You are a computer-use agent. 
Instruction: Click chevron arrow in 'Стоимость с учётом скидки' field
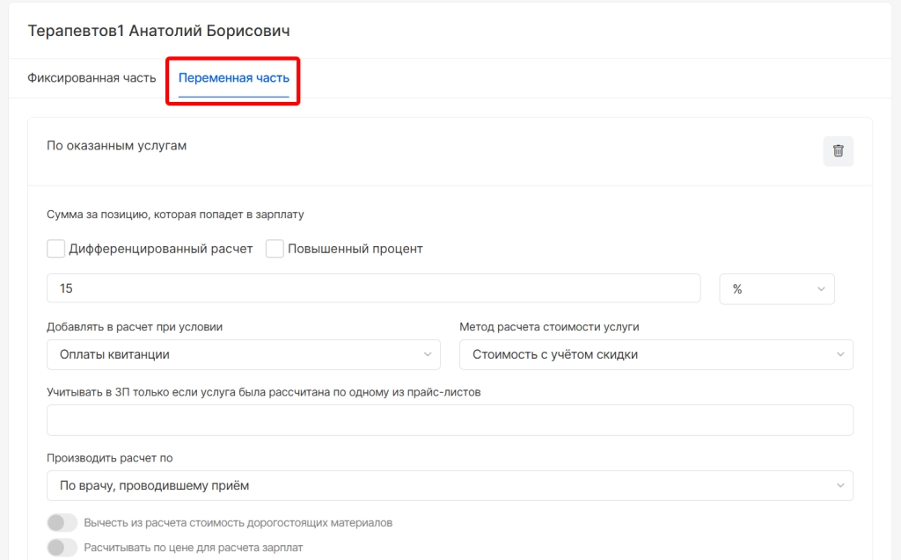pyautogui.click(x=840, y=354)
